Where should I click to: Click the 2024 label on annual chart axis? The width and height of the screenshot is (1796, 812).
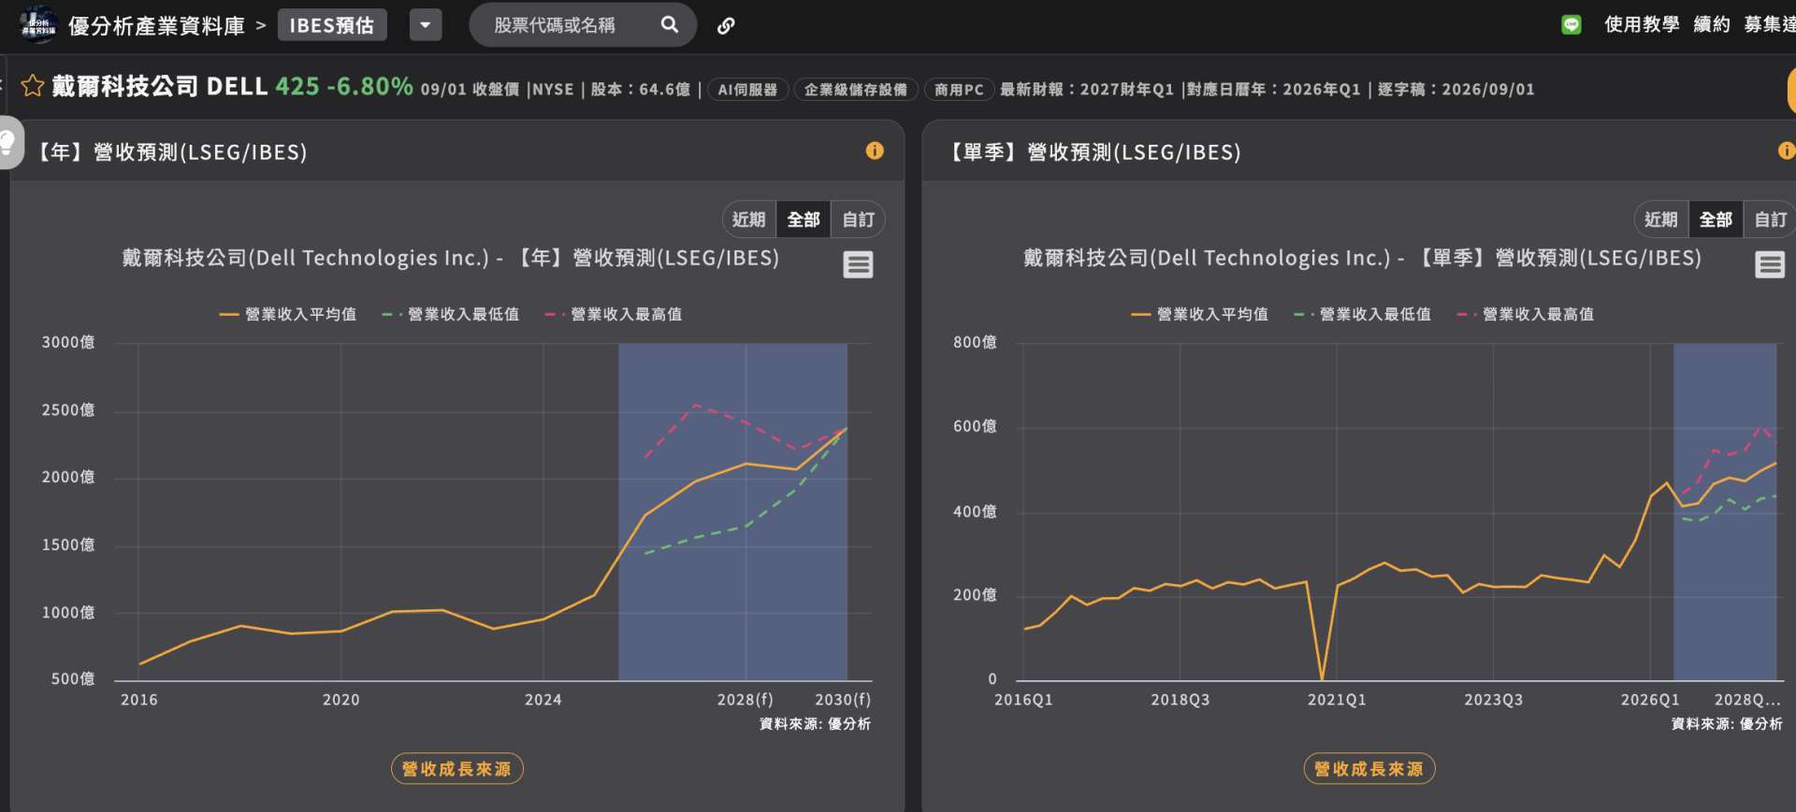pos(543,700)
